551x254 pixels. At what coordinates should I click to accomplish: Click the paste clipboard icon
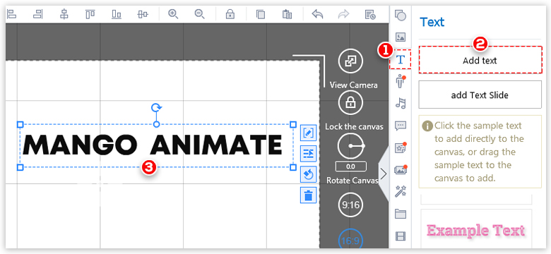click(x=287, y=14)
